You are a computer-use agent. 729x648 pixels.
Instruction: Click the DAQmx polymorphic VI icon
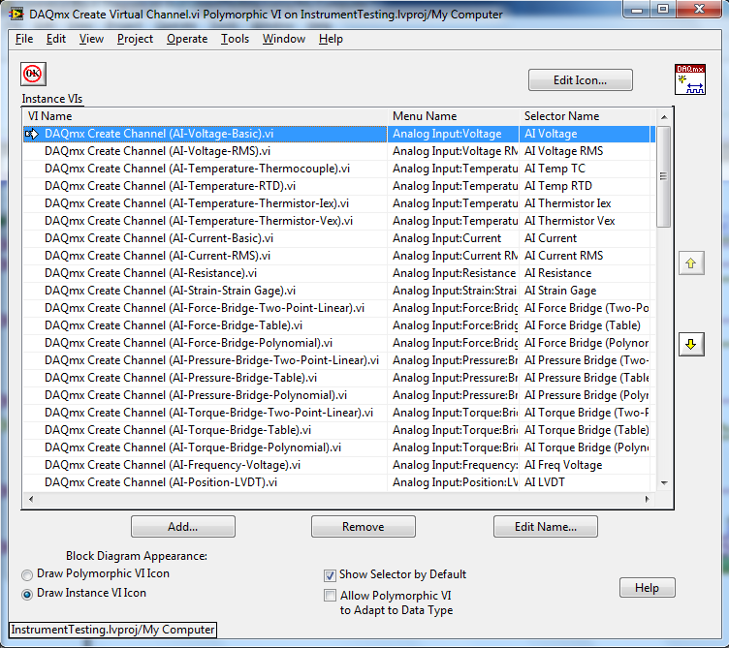click(690, 79)
